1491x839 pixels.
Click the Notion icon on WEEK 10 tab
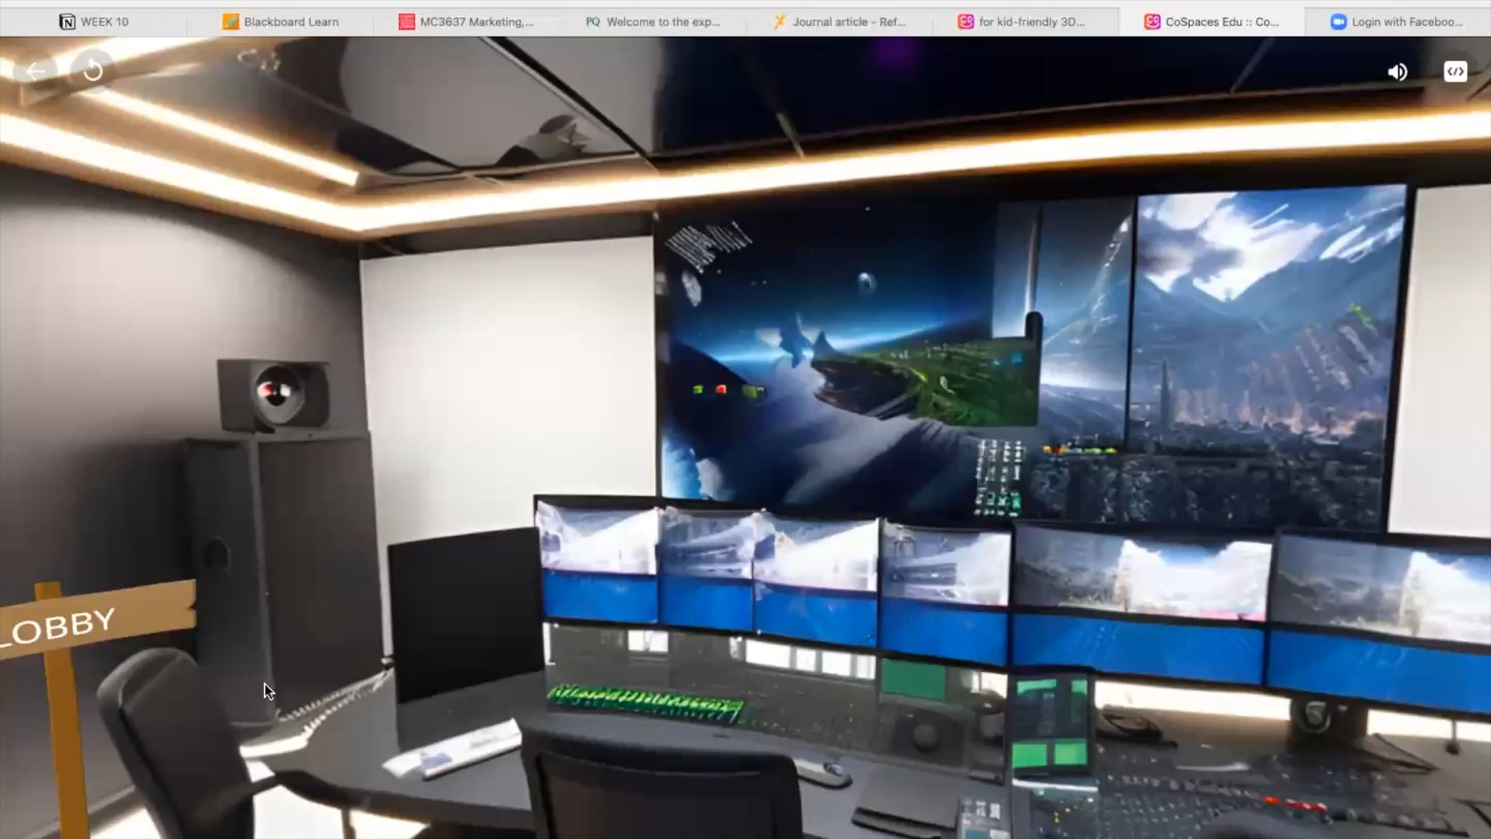pyautogui.click(x=66, y=21)
